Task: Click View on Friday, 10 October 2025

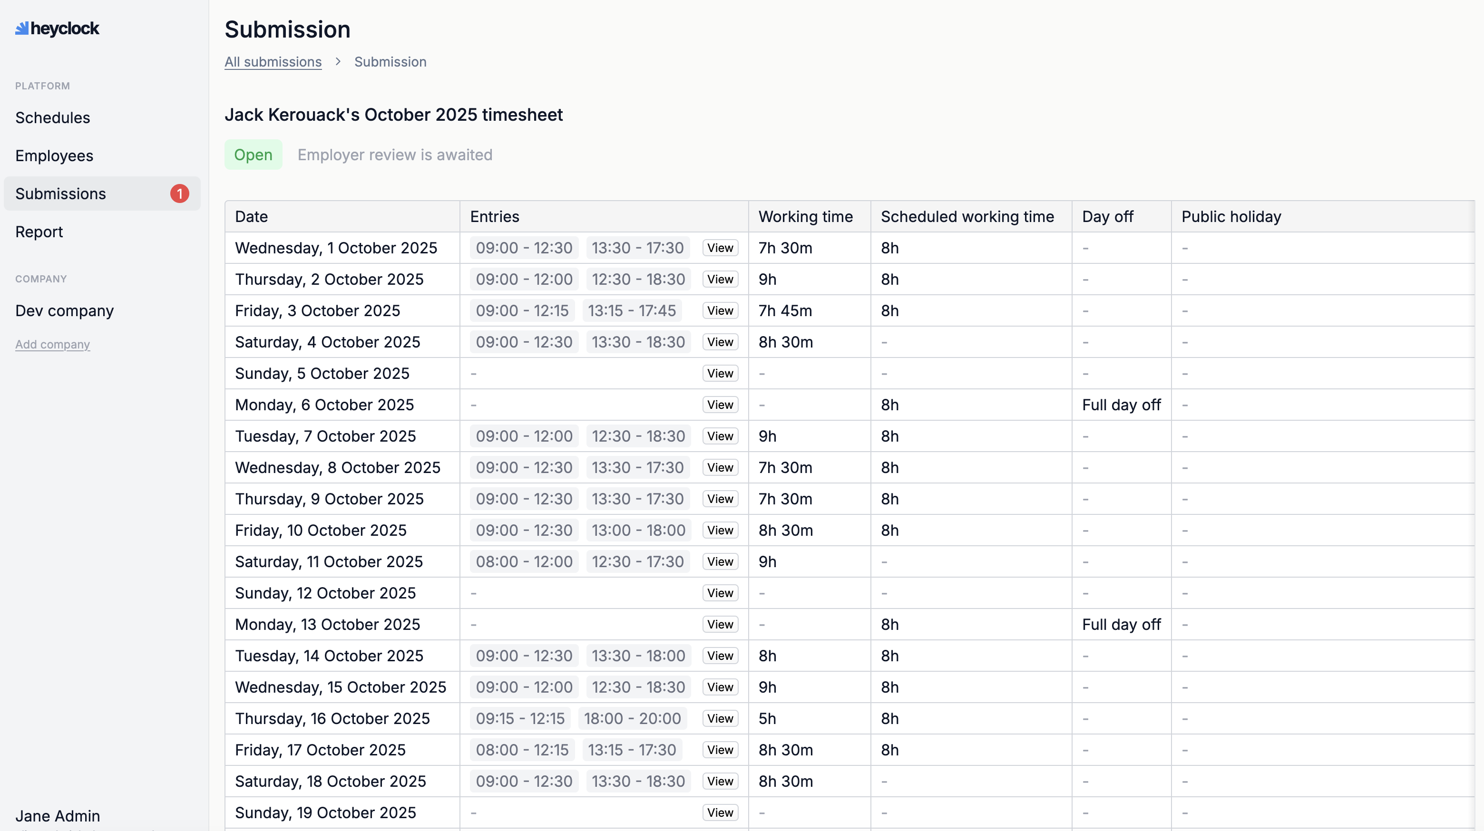Action: tap(720, 531)
